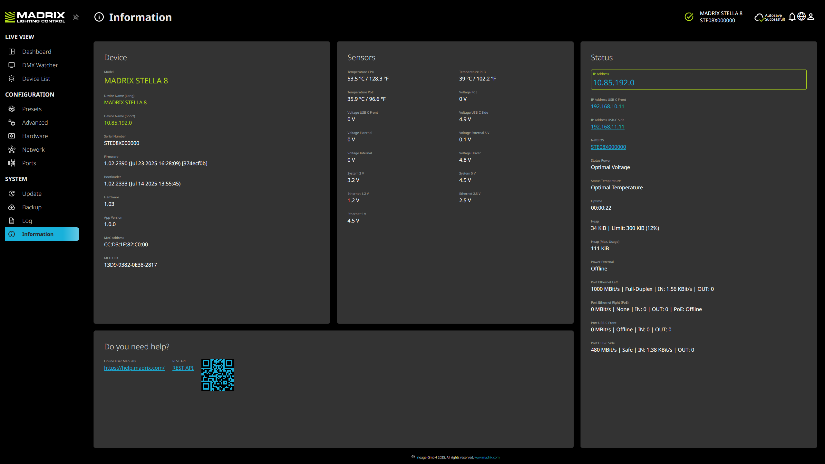Click the MADRIX STELLA 8 model name

(136, 80)
